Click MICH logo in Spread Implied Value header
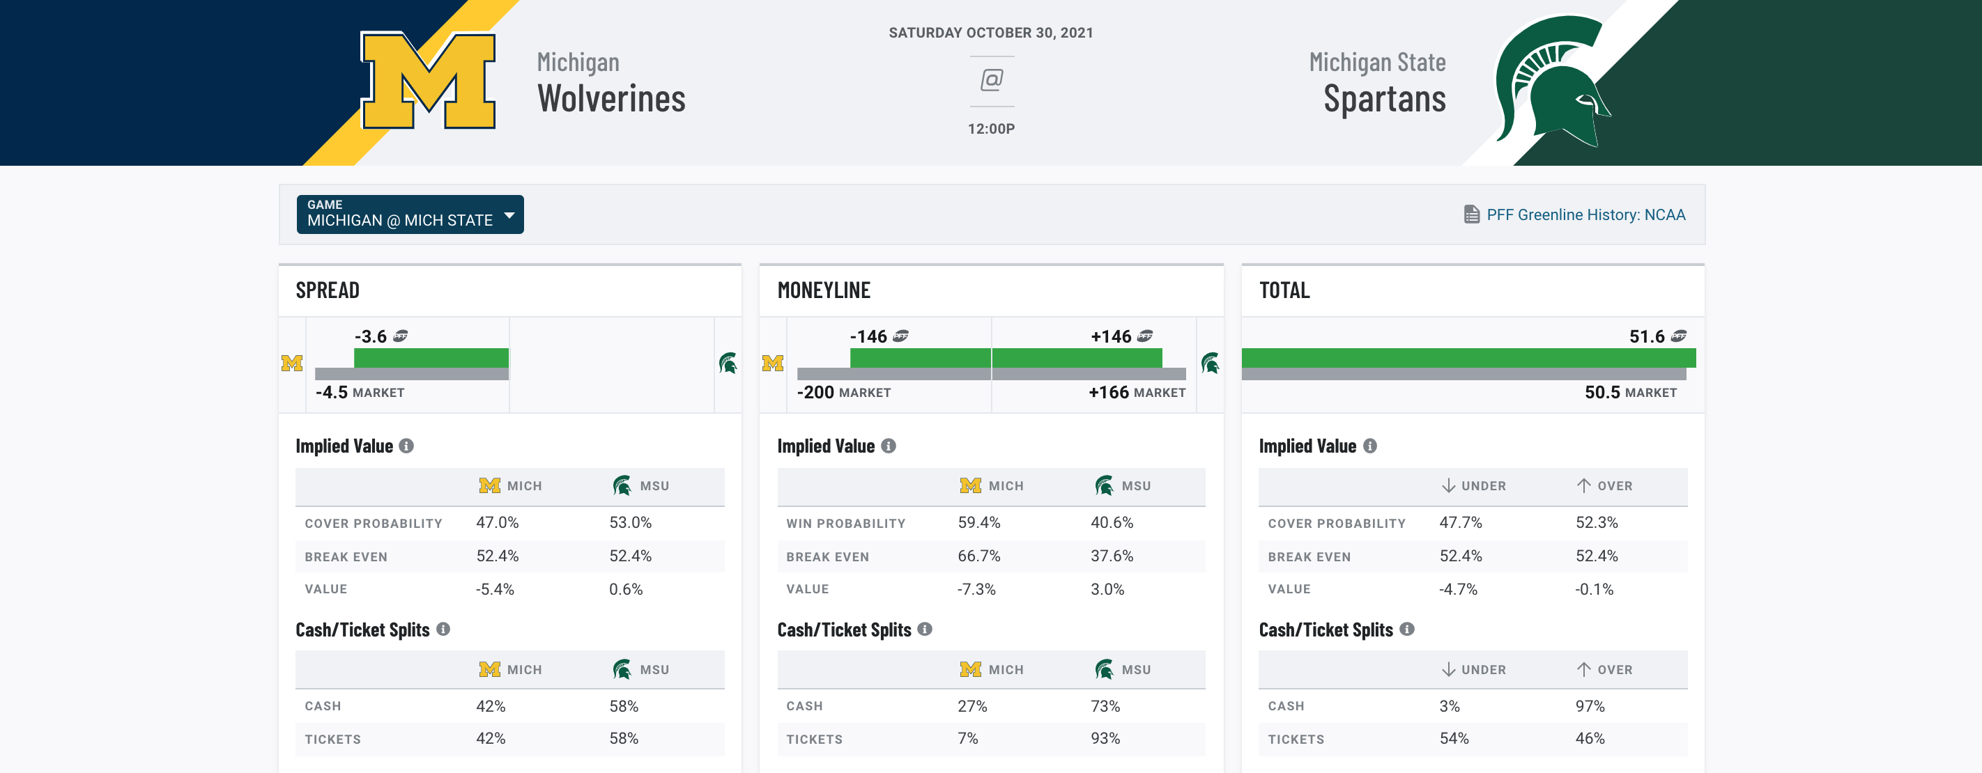 (489, 486)
